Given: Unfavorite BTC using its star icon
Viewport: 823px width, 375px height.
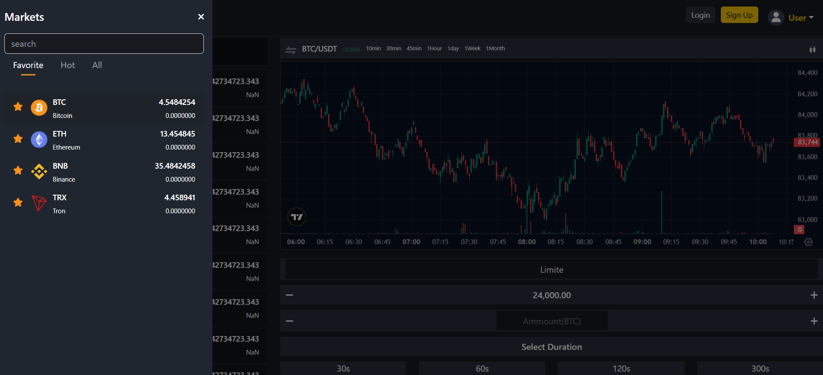Looking at the screenshot, I should 18,107.
